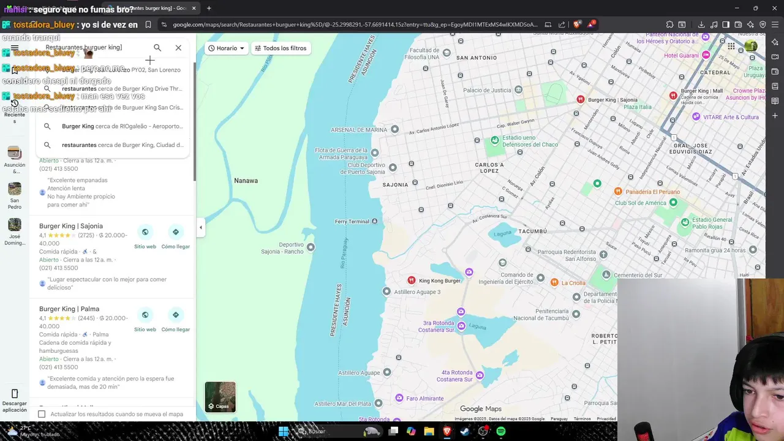The image size is (784, 441).
Task: Open the Google Maps hamburger menu
Action: coord(15,48)
